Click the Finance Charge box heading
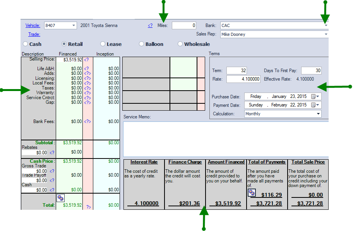The width and height of the screenshot is (353, 231). (x=185, y=162)
